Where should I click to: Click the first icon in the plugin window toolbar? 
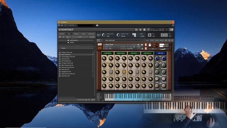[x=59, y=25]
